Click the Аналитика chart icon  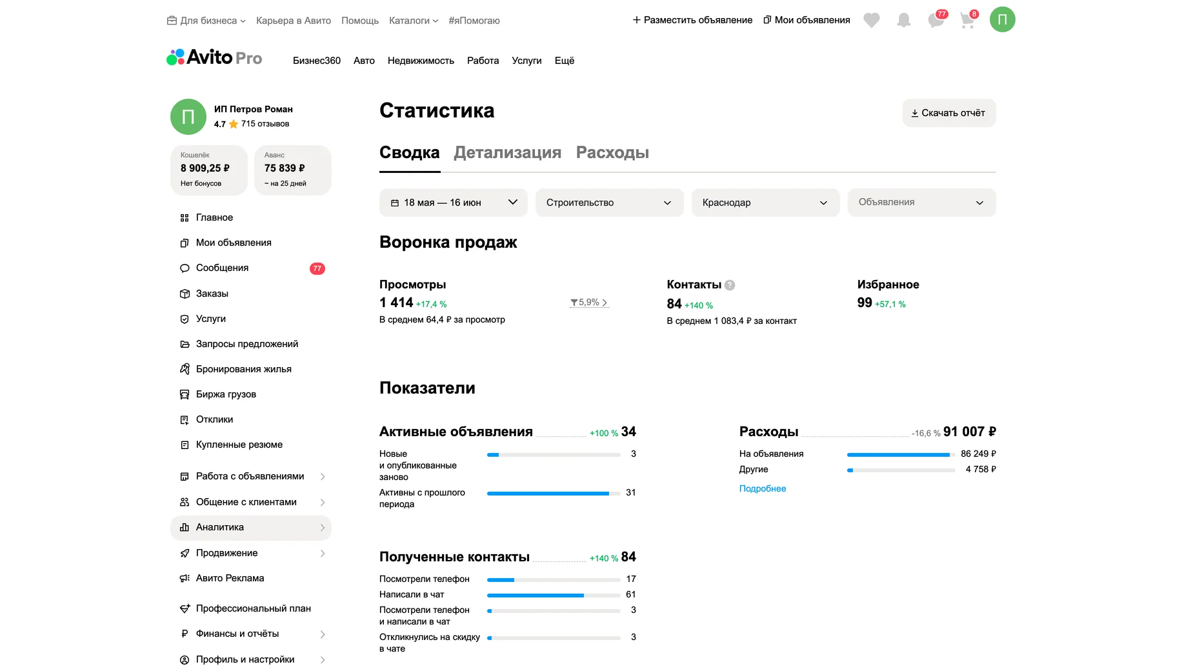tap(185, 528)
